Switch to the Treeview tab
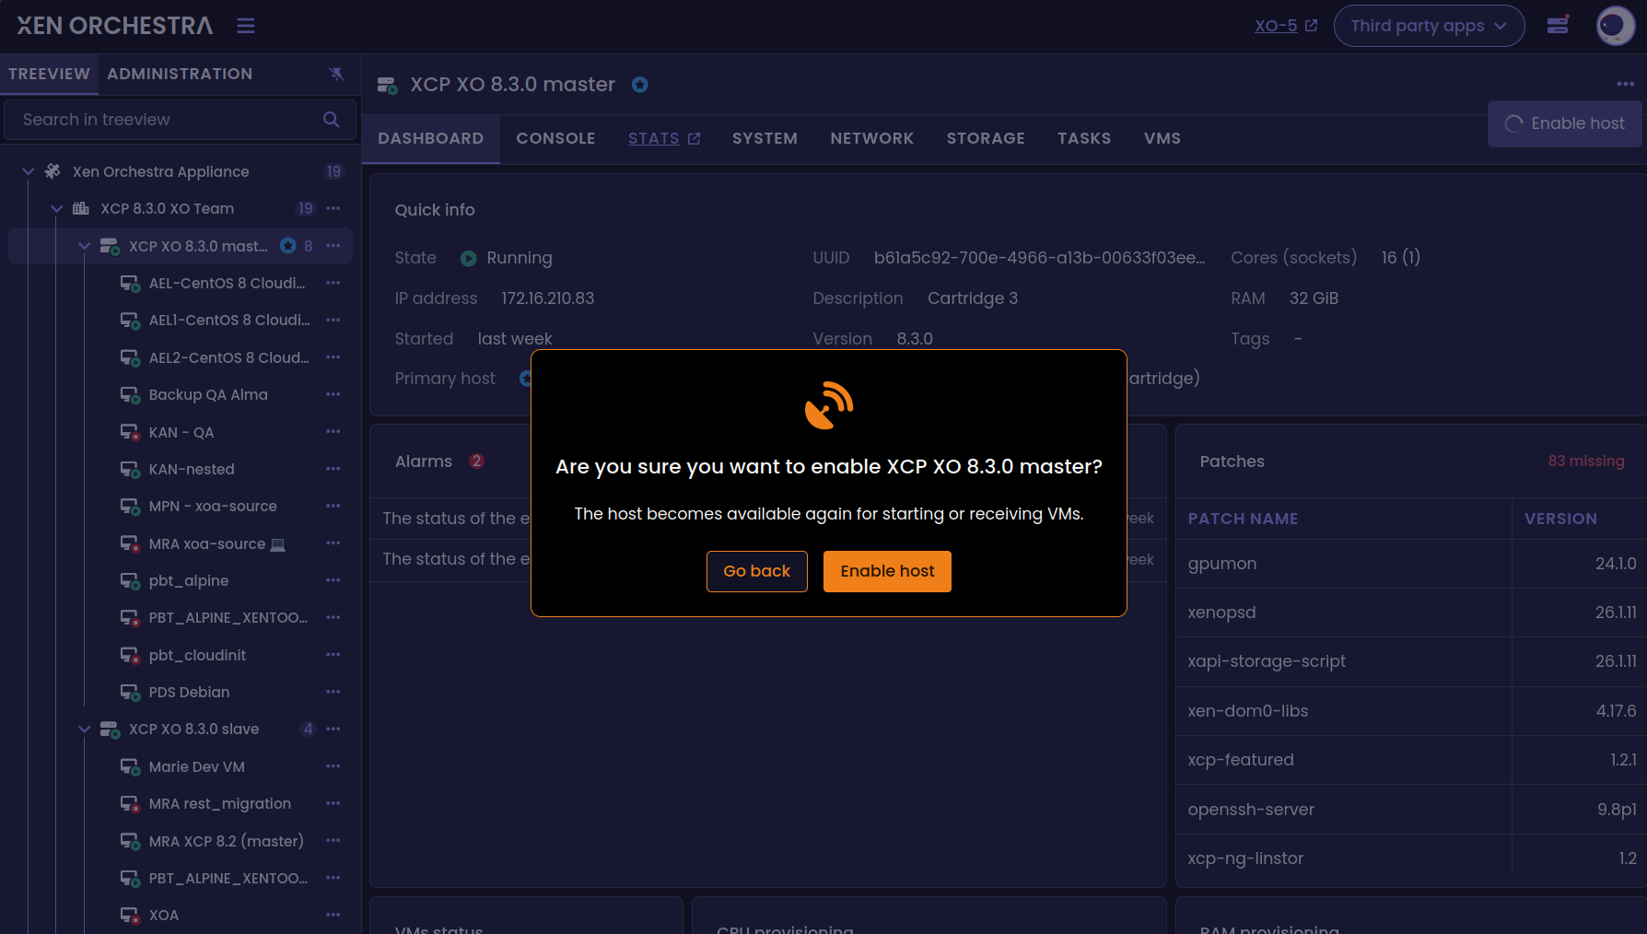 [49, 74]
